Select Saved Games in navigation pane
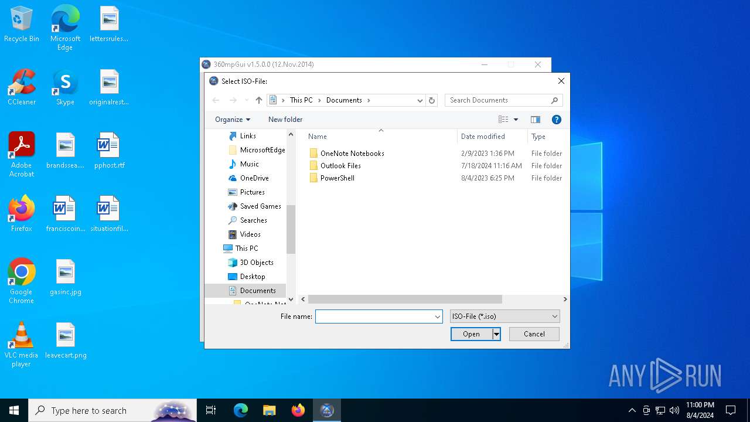750x422 pixels. (260, 206)
